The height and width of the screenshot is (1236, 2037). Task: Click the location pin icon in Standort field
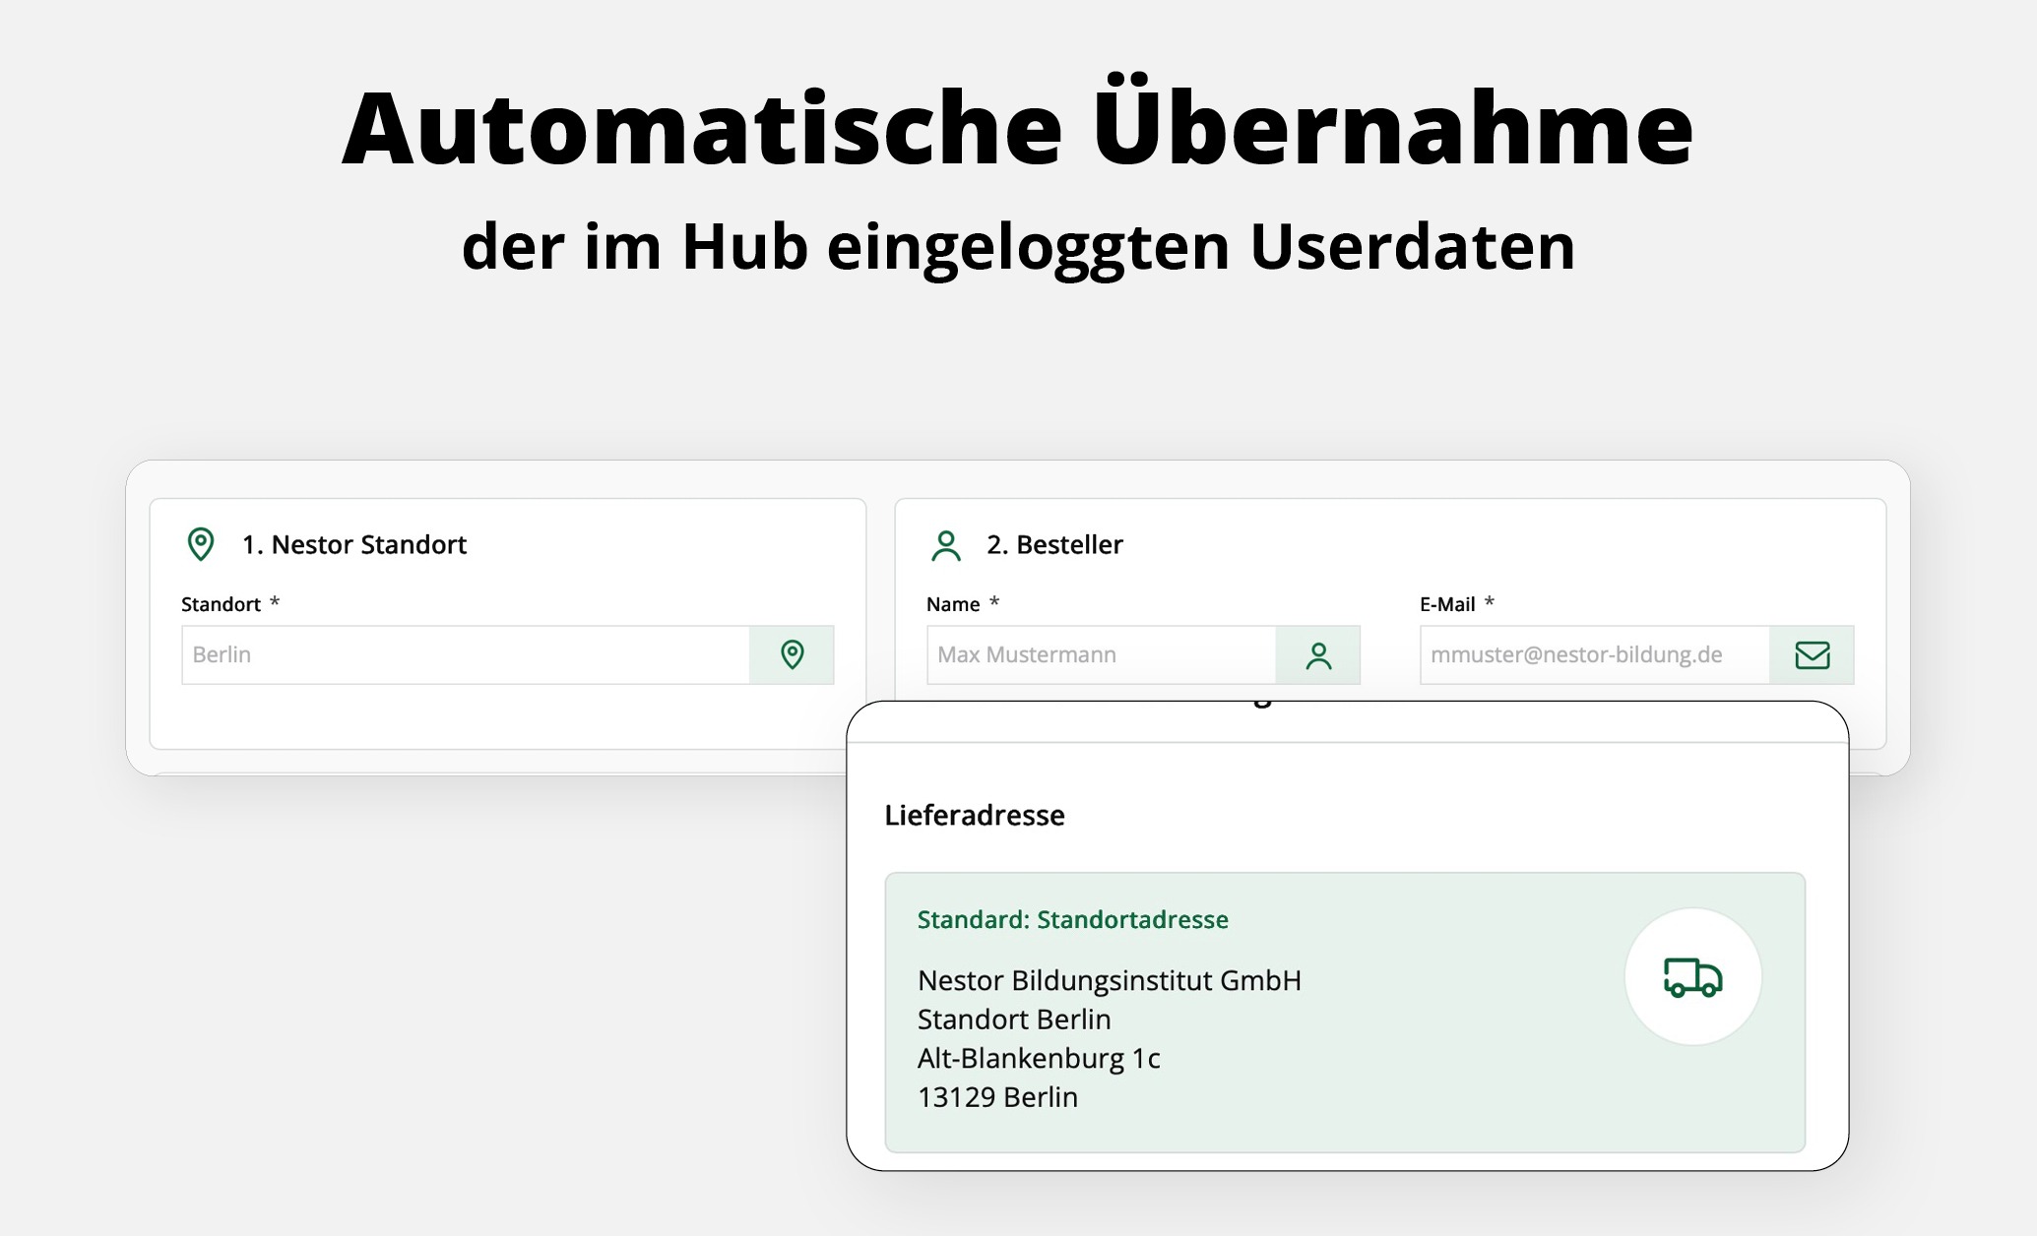[x=792, y=654]
